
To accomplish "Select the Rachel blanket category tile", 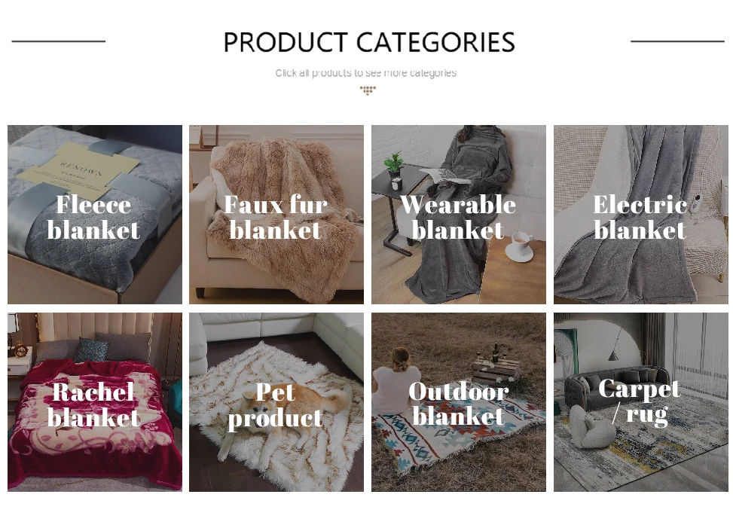I will 95,402.
